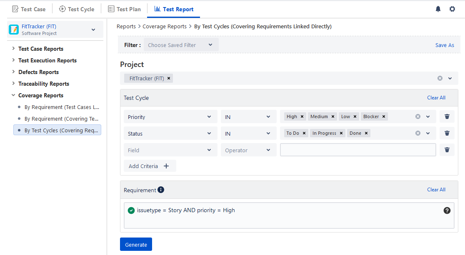Clear all selected projects with circle-x icon
The height and width of the screenshot is (255, 465).
coord(440,78)
